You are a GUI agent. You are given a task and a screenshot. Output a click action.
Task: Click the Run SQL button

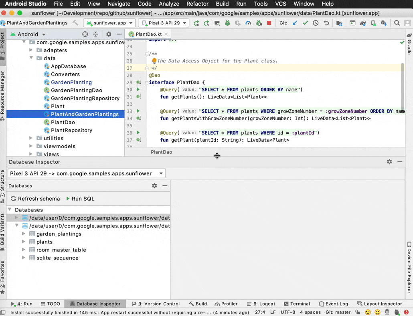click(80, 199)
